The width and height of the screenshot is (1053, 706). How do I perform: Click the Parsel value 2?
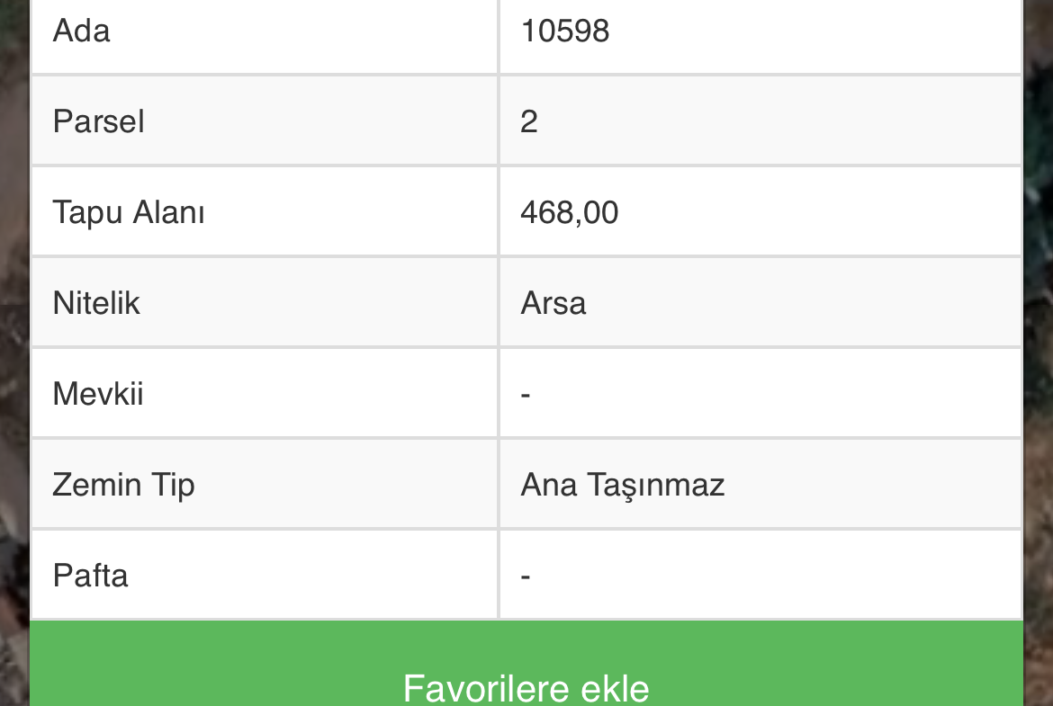coord(529,121)
